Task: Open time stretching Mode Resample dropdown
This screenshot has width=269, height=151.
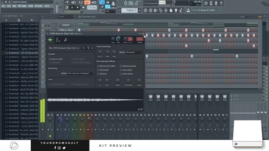Action: (x=134, y=52)
